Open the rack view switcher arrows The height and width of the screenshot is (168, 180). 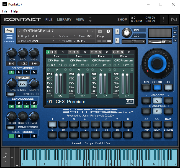tap(90, 19)
